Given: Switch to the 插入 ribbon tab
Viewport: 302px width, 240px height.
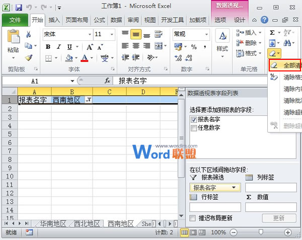Looking at the screenshot, I should click(54, 20).
